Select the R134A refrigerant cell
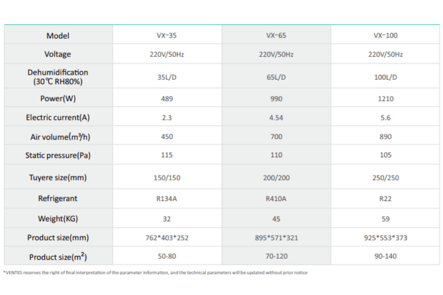This screenshot has height=295, width=443. 167,199
